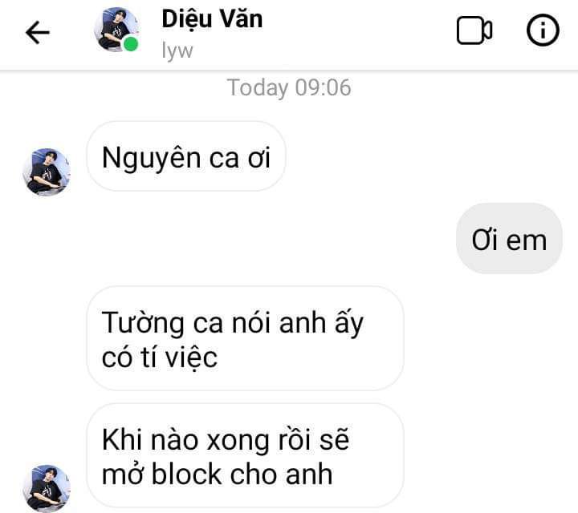Go back using the left arrow

click(38, 32)
